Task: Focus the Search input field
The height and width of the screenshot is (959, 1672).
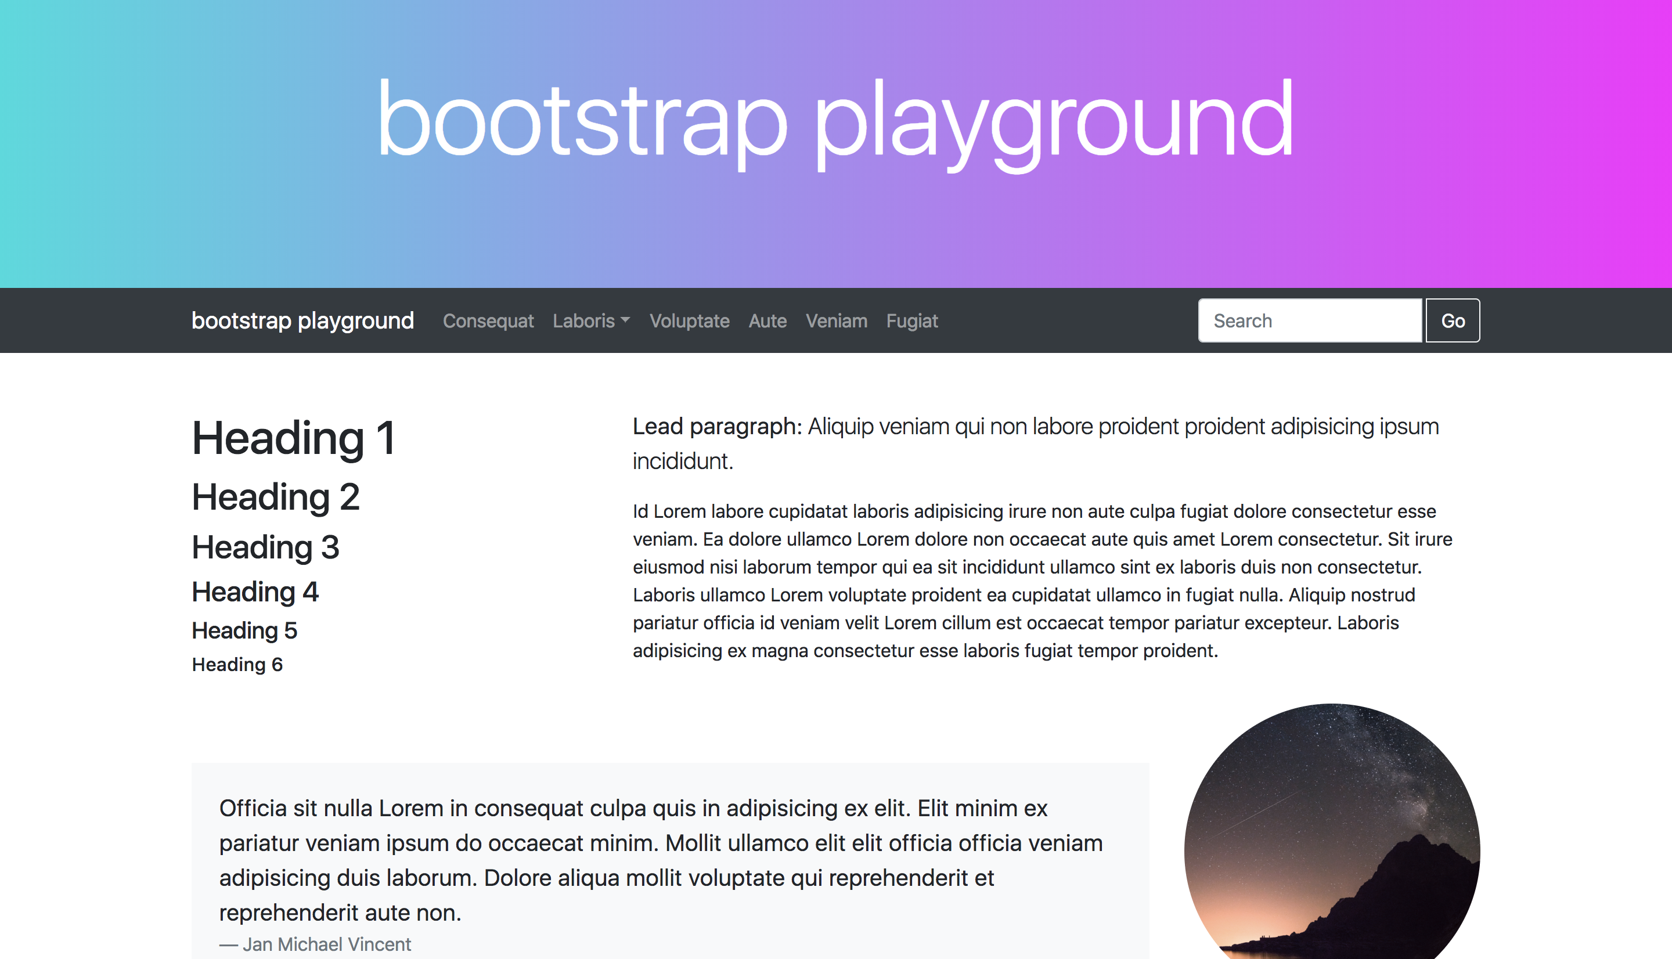Action: click(x=1309, y=321)
